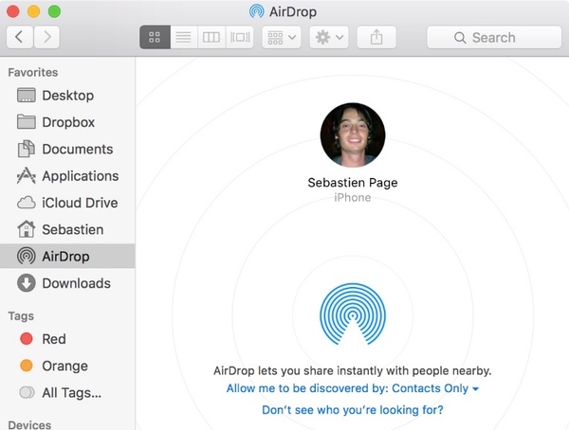Select Dropbox in Favorites
Viewport: 569px width, 430px height.
point(68,122)
